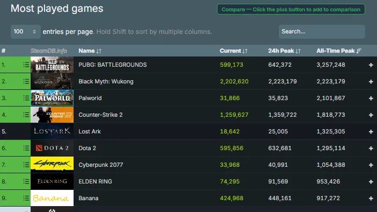Open Black Myth: Wukong game link
Screen dimensions: 377x212
[x=106, y=81]
